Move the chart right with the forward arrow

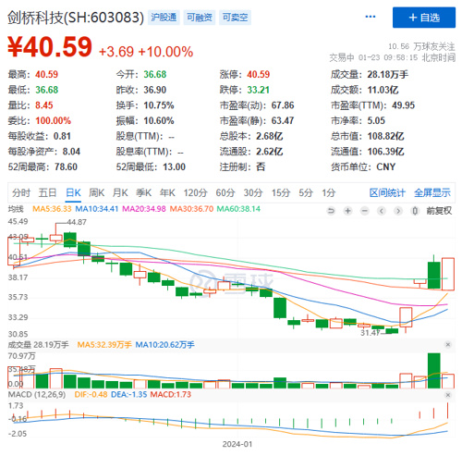[x=398, y=211]
